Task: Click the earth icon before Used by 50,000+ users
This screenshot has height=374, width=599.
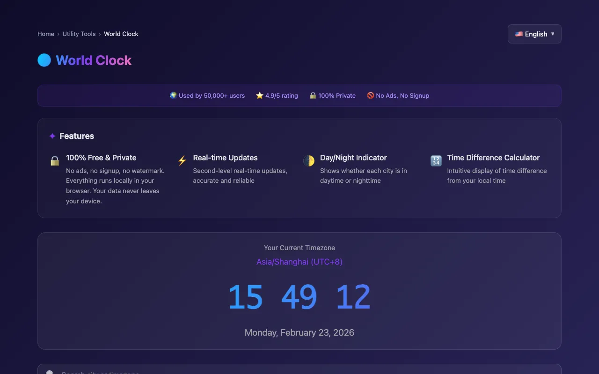Action: tap(173, 95)
